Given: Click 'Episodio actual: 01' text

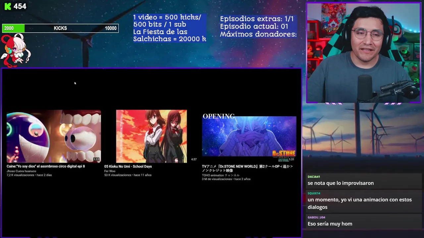Looking at the screenshot, I should pyautogui.click(x=254, y=26).
